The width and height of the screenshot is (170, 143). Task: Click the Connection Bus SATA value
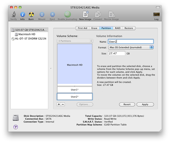pos(49,119)
